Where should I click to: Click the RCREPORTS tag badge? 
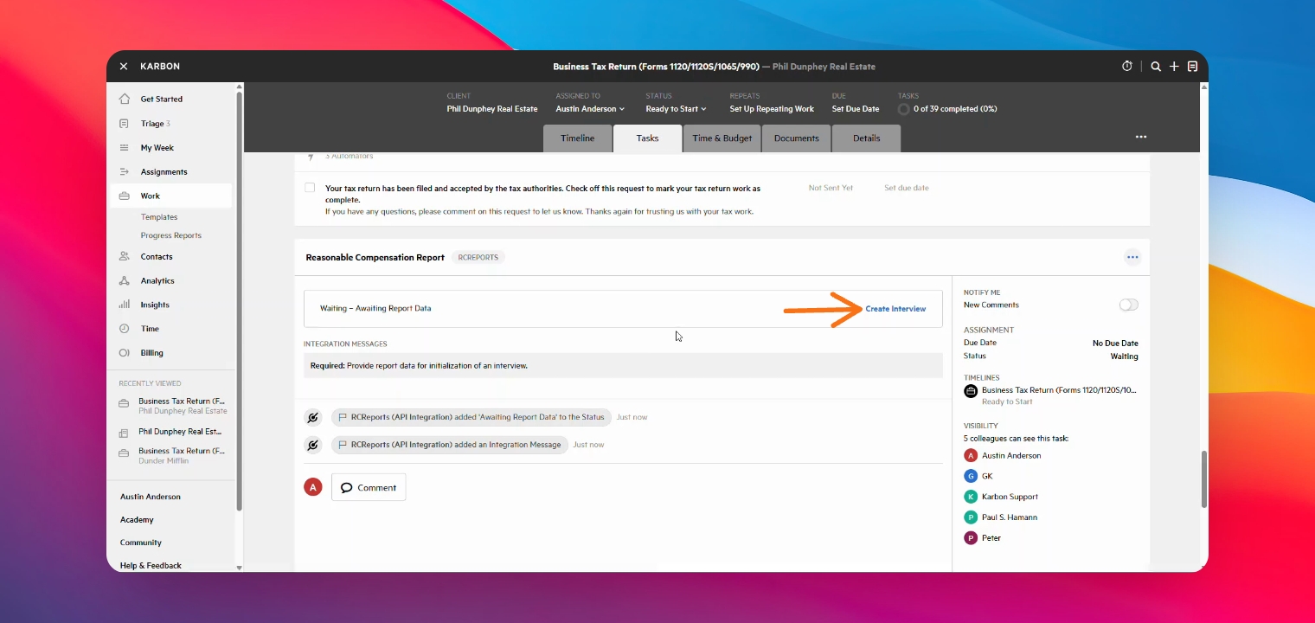coord(478,257)
